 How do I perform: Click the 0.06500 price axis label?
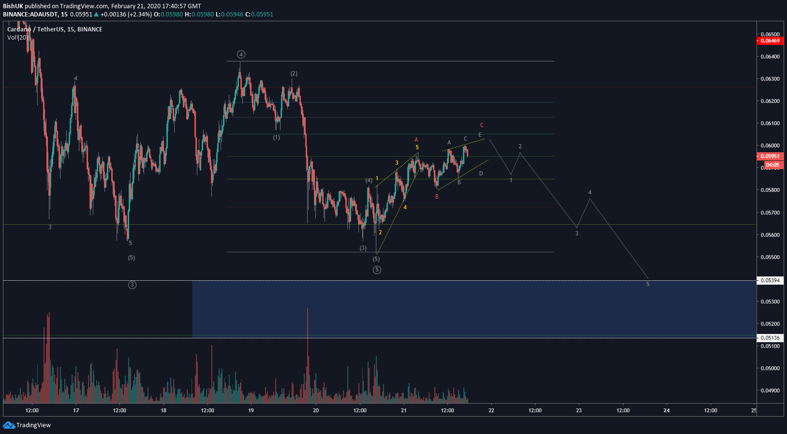click(x=770, y=34)
